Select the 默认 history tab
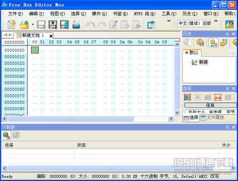The width and height of the screenshot is (238, 181). click(192, 53)
